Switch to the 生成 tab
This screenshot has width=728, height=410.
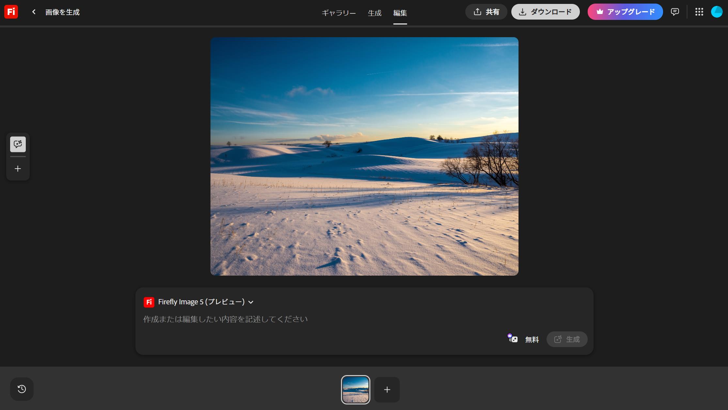tap(374, 13)
